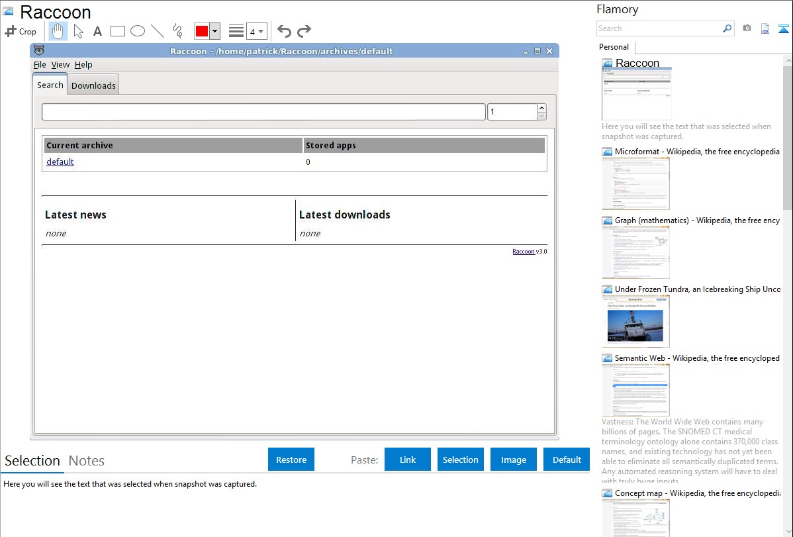Pick the text annotation tool
This screenshot has height=537, width=793.
coord(97,31)
